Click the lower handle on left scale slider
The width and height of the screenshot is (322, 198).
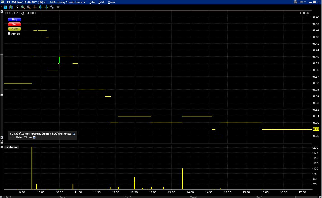coord(2,95)
